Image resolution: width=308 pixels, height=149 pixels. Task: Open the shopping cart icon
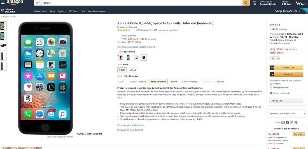pos(300,3)
